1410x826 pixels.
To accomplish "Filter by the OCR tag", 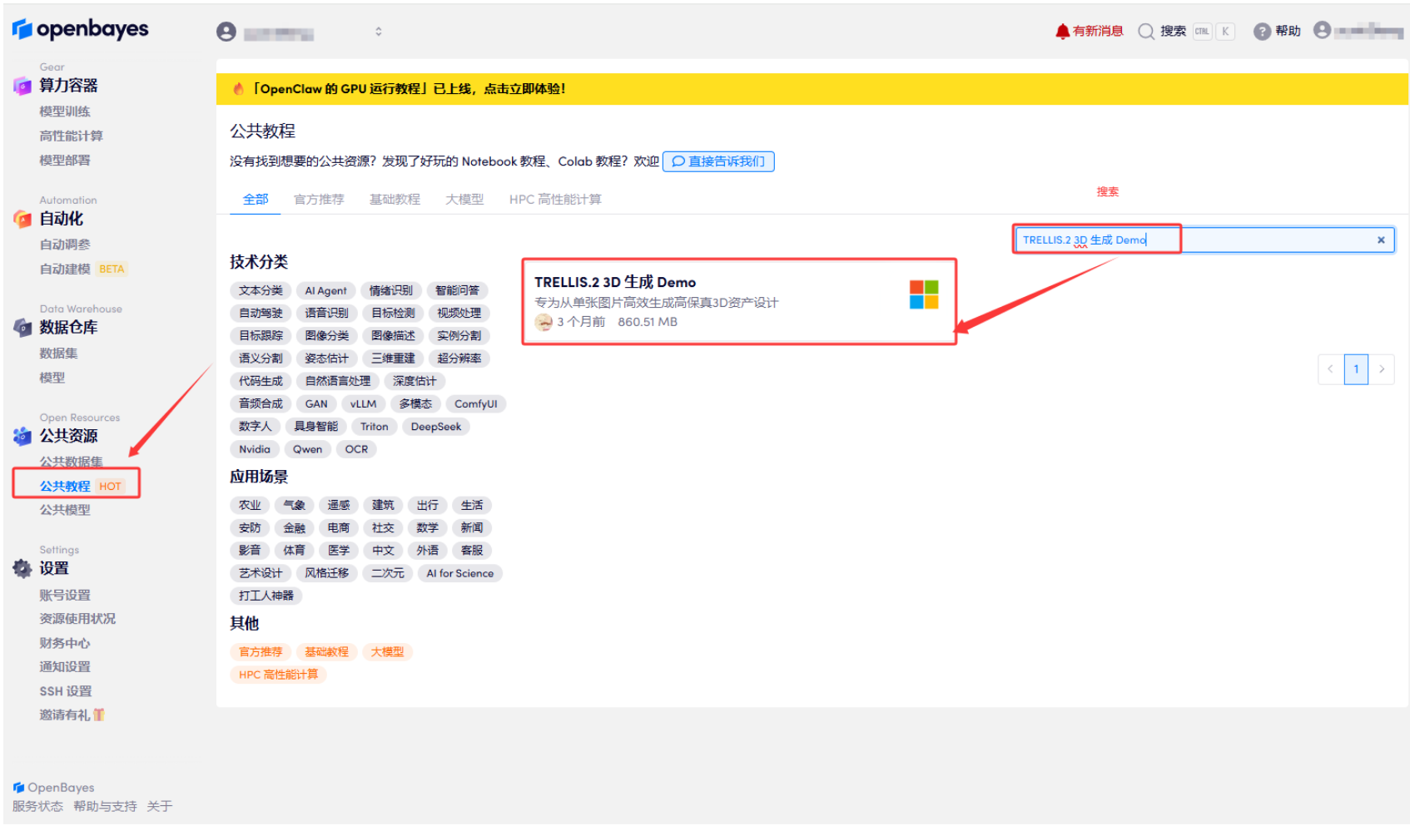I will 356,449.
